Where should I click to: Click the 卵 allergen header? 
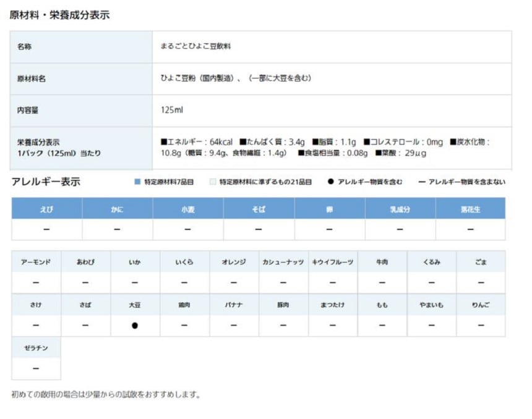(329, 209)
